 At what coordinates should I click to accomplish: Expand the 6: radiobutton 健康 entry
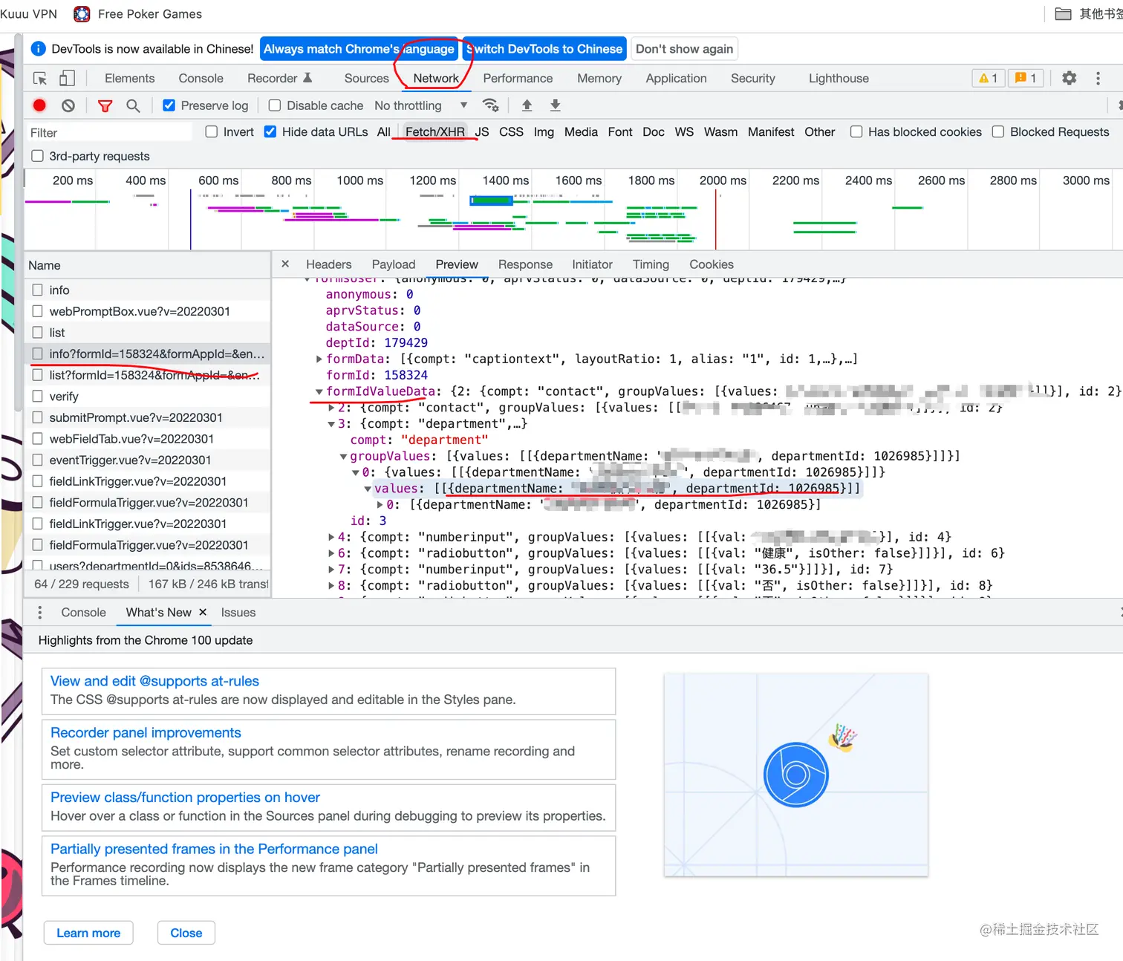pyautogui.click(x=331, y=553)
